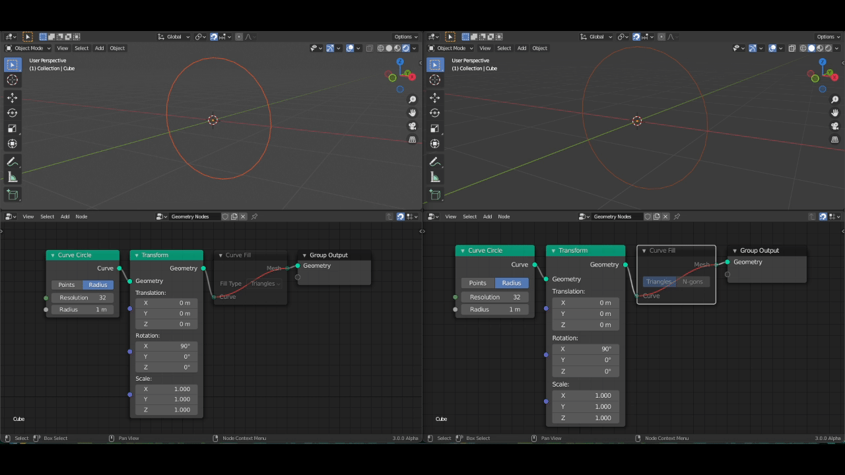Toggle X-ray in right viewport header
This screenshot has width=845, height=475.
pos(792,48)
